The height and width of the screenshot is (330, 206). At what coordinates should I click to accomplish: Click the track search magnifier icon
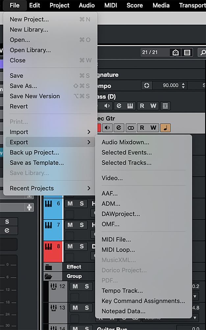(x=202, y=52)
